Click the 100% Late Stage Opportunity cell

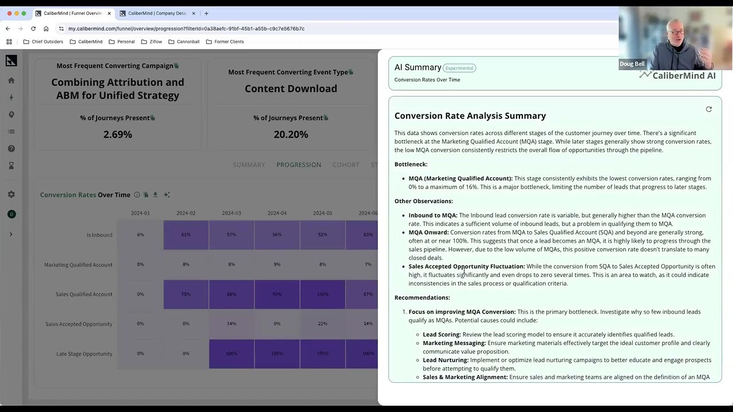(x=231, y=353)
